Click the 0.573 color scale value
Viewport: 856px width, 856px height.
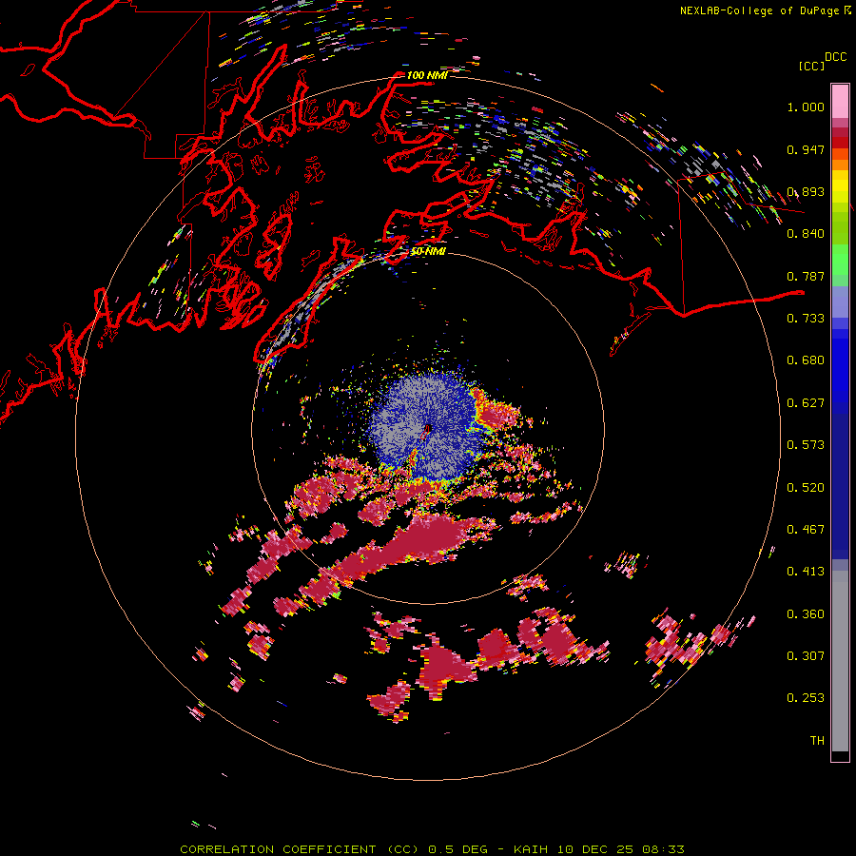(806, 445)
